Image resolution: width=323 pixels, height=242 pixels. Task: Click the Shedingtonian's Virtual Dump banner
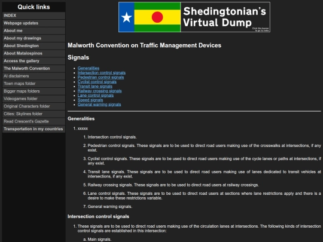pyautogui.click(x=194, y=17)
